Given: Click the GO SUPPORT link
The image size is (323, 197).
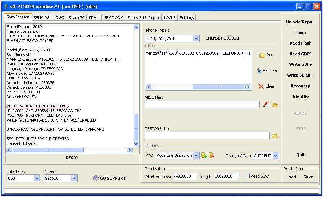Looking at the screenshot, I should pos(113,178).
